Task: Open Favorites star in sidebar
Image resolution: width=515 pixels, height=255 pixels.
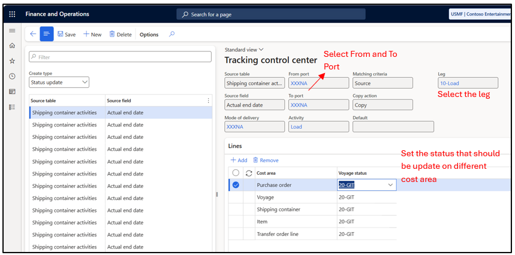Action: pyautogui.click(x=12, y=60)
